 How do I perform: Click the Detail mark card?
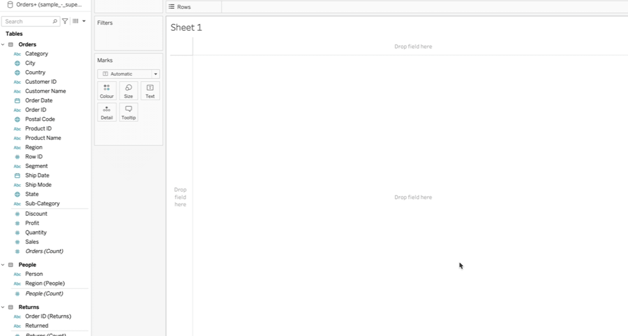point(107,112)
